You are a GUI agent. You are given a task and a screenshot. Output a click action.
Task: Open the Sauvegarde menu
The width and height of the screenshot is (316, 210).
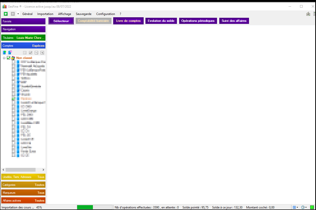(x=84, y=14)
